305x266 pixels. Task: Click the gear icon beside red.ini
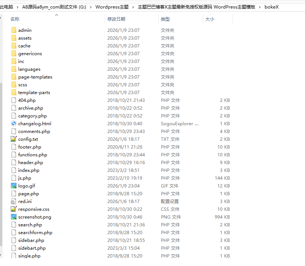[x=13, y=201]
